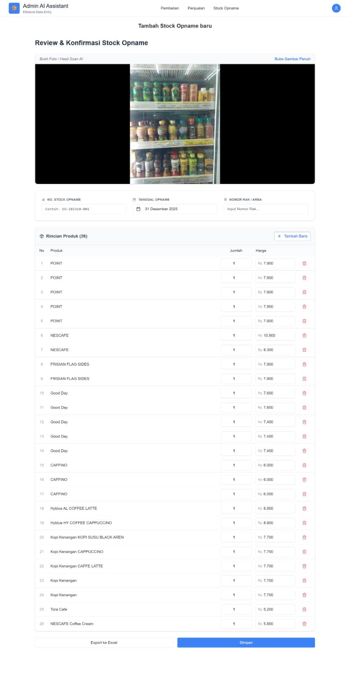Edit Harga field for row 4 POINT

tap(275, 307)
